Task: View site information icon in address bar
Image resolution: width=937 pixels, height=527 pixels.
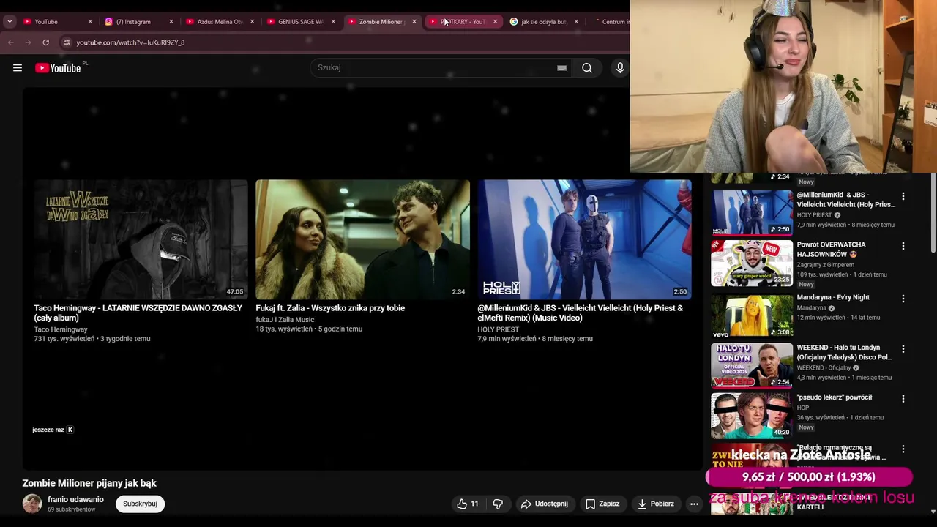Action: click(67, 42)
